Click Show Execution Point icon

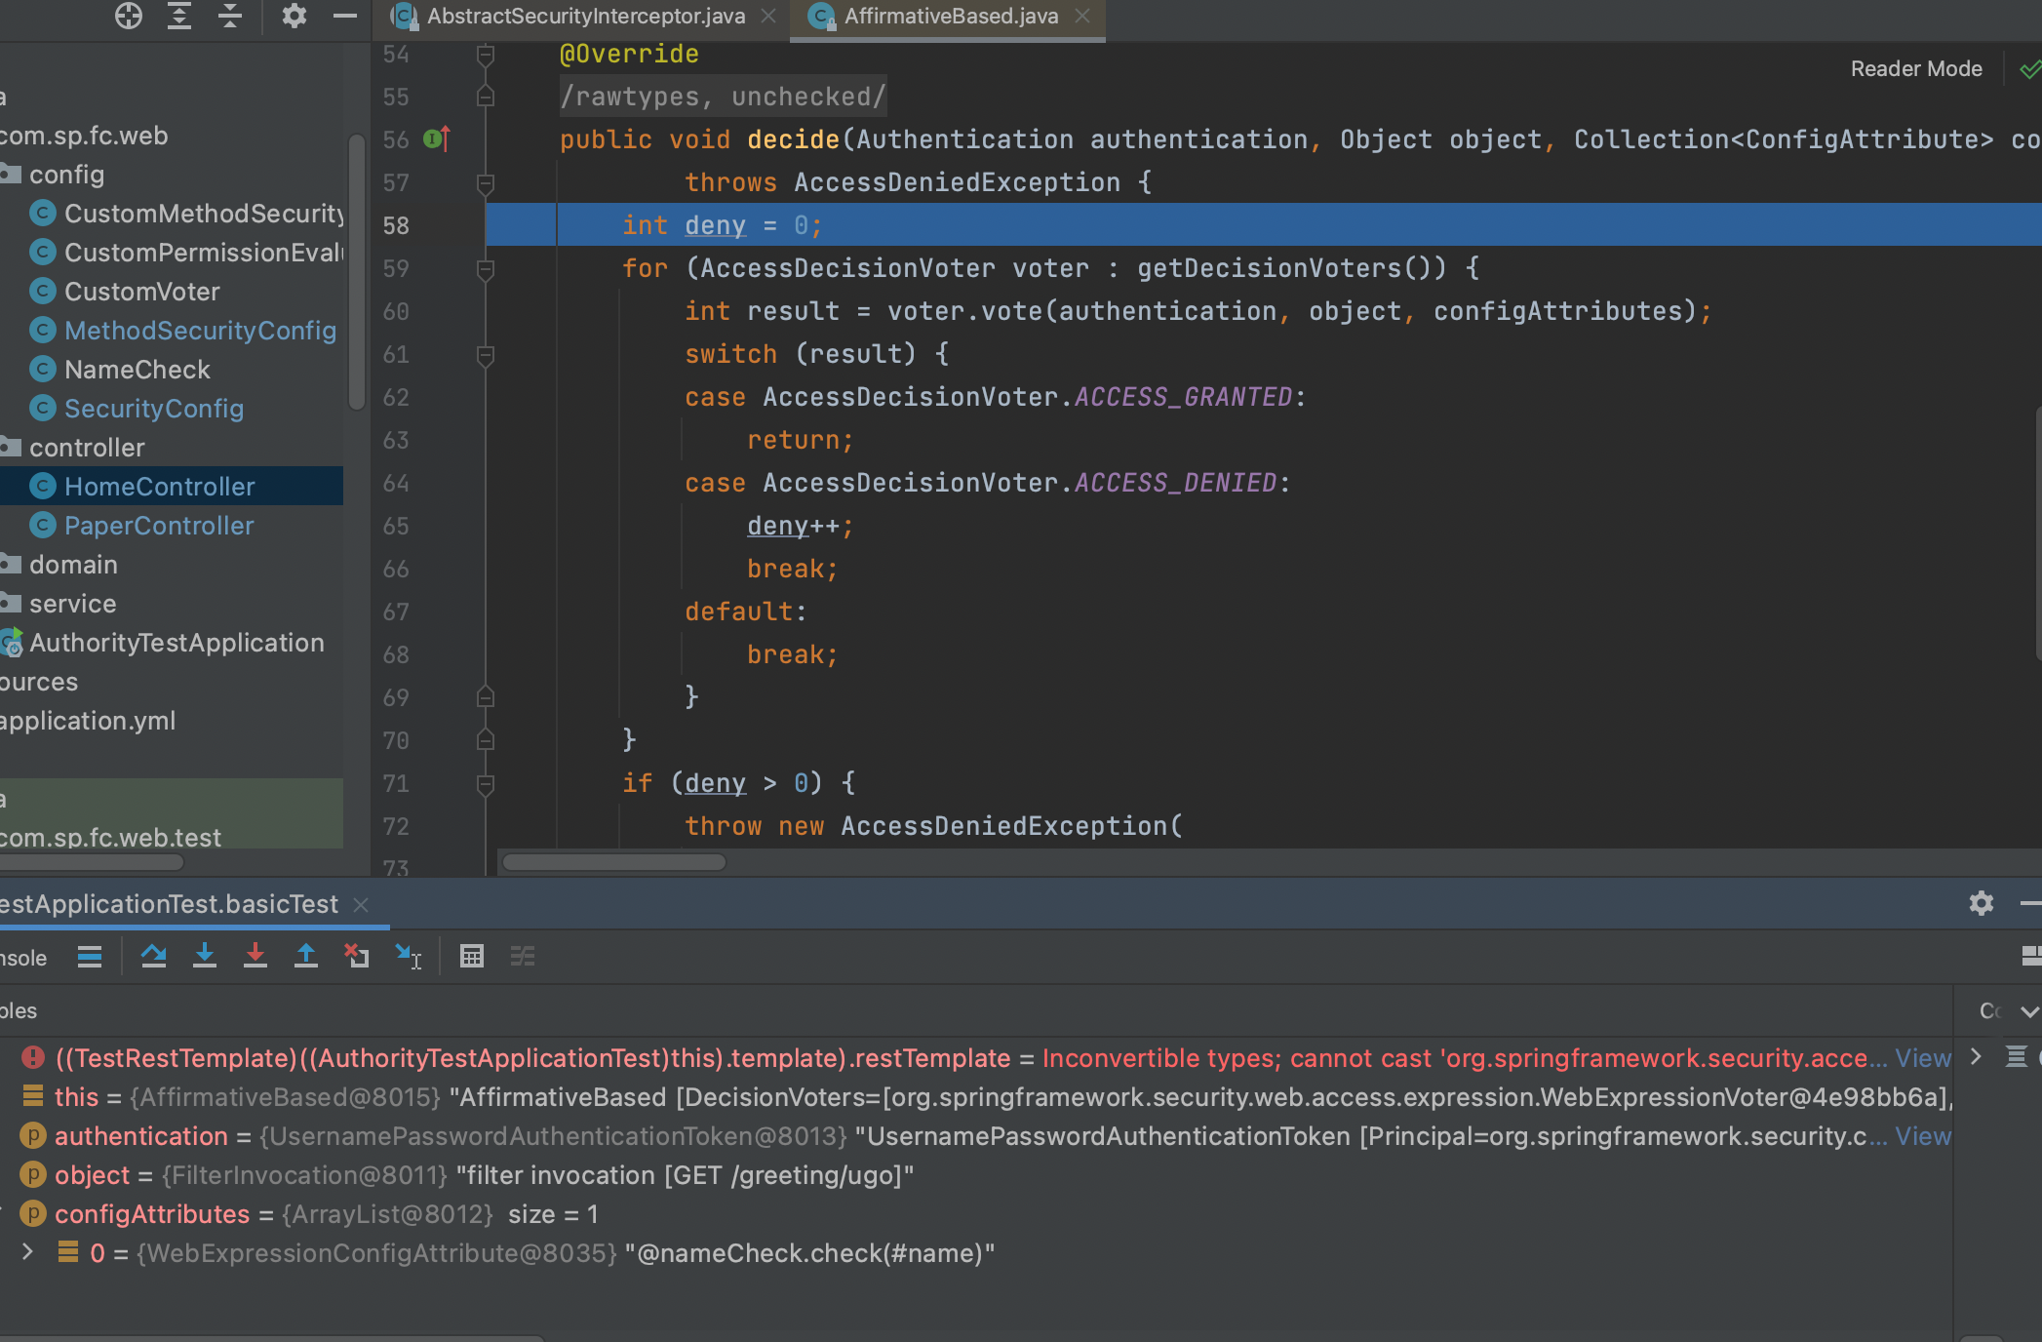click(x=90, y=956)
